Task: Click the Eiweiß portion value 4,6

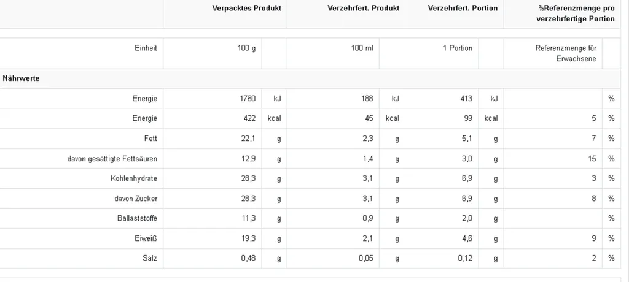Action: [467, 238]
